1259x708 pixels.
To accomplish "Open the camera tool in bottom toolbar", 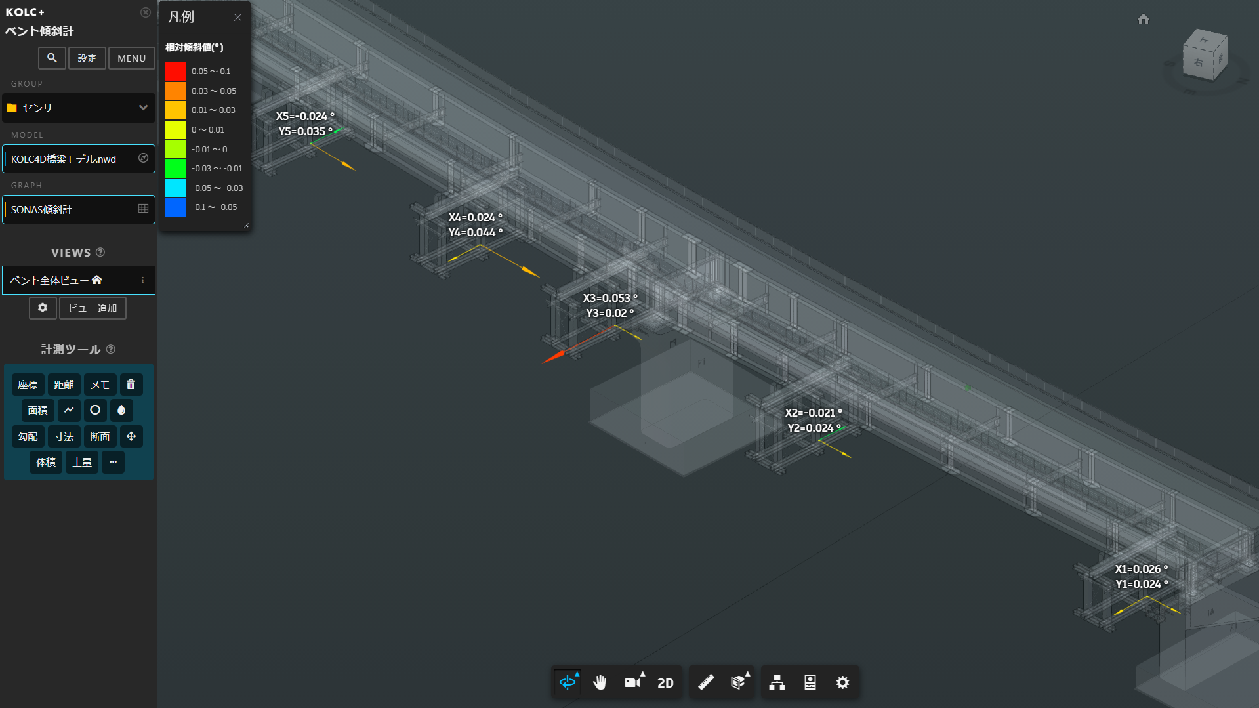I will click(x=632, y=682).
